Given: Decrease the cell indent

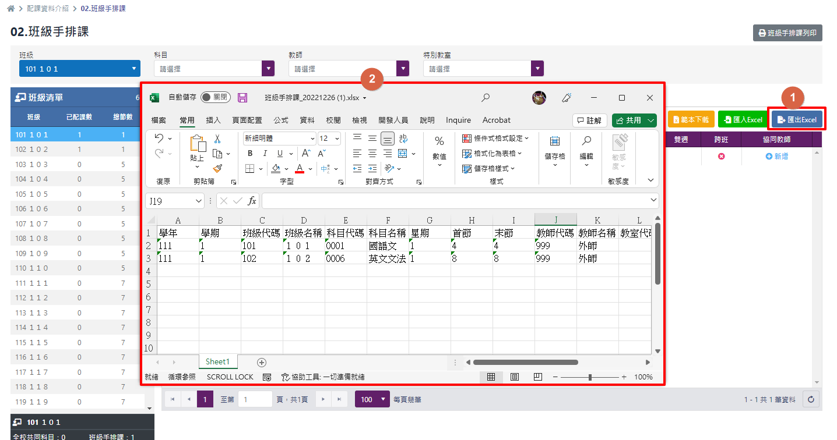Looking at the screenshot, I should pos(357,169).
